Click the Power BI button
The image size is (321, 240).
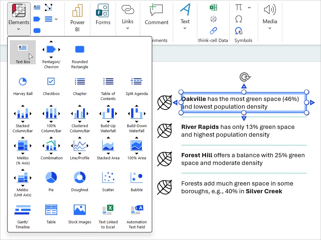pyautogui.click(x=77, y=18)
